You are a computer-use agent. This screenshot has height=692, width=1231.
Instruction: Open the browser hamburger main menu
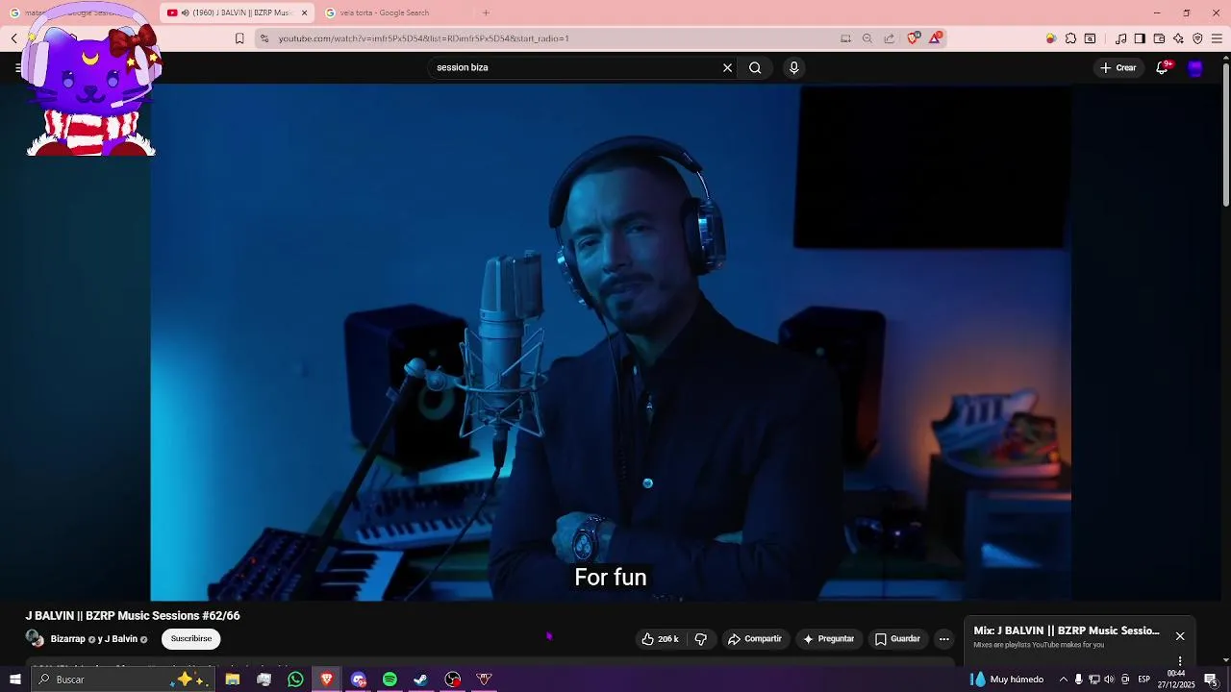1217,38
